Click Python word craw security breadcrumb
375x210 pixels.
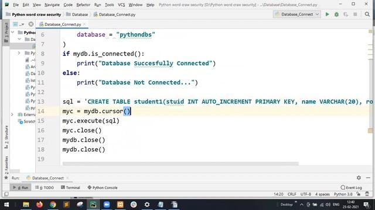(33, 15)
